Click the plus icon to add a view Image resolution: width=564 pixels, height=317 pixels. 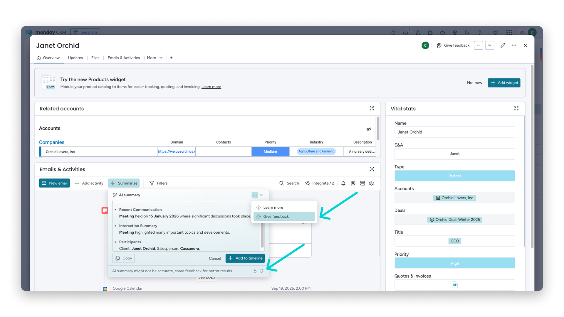tap(171, 58)
